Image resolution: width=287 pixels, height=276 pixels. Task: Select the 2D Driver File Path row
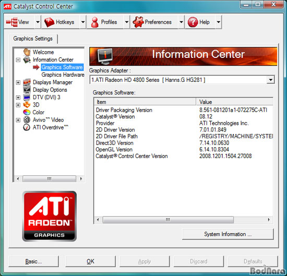(x=183, y=136)
